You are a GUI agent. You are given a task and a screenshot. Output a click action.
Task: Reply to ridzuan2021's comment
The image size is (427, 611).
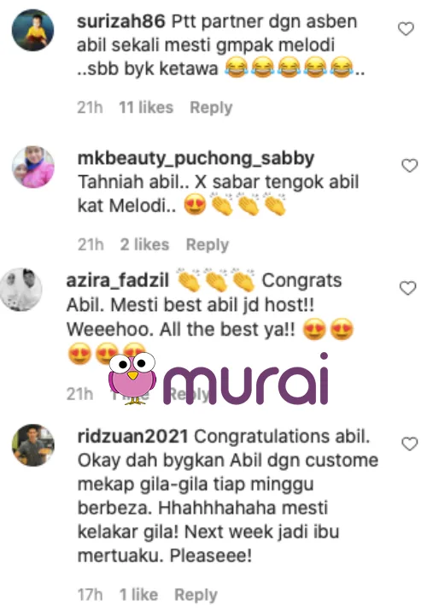(x=196, y=595)
